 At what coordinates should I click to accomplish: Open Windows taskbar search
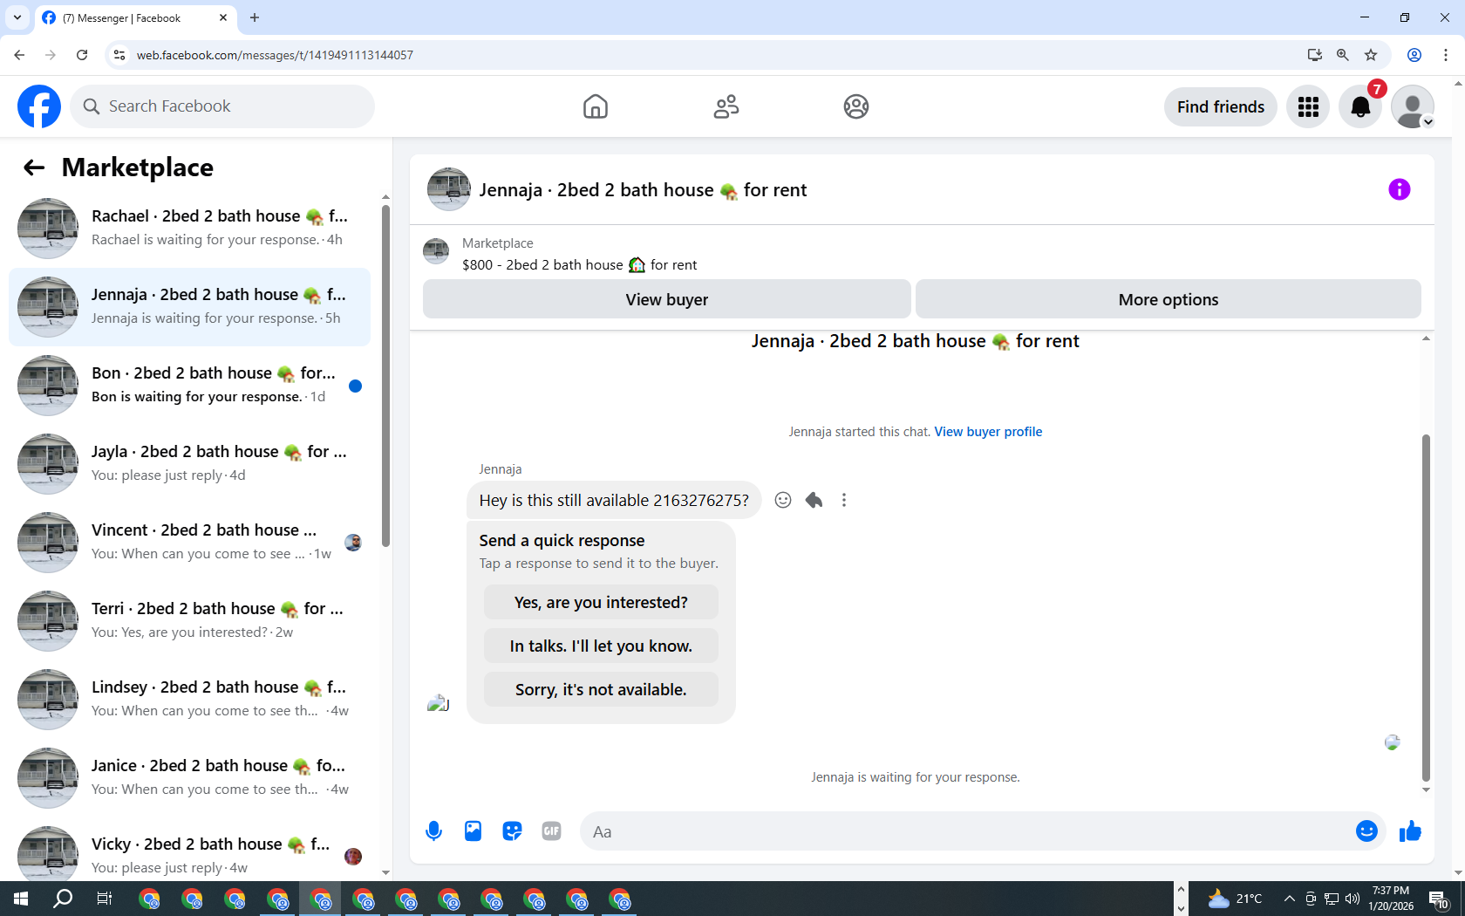point(63,899)
